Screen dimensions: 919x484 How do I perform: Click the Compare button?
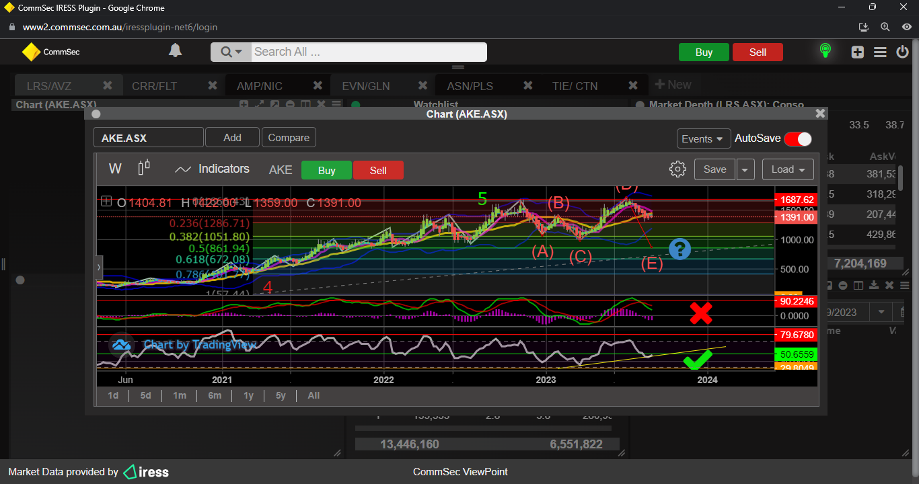(x=289, y=137)
